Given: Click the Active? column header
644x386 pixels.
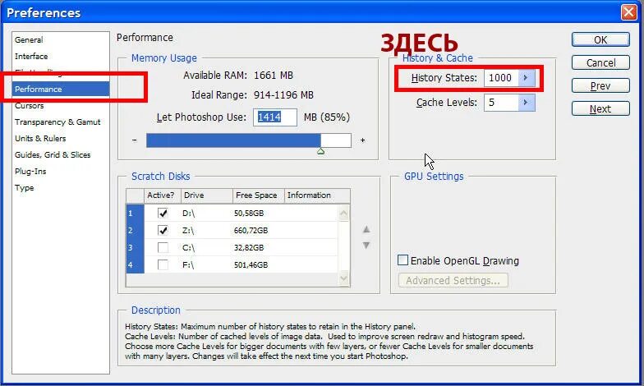Looking at the screenshot, I should pos(163,195).
